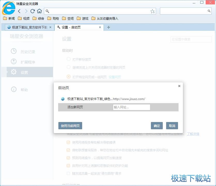This screenshot has width=216, height=186.
Task: Click the 历史记录 clock icon
Action: point(14,51)
